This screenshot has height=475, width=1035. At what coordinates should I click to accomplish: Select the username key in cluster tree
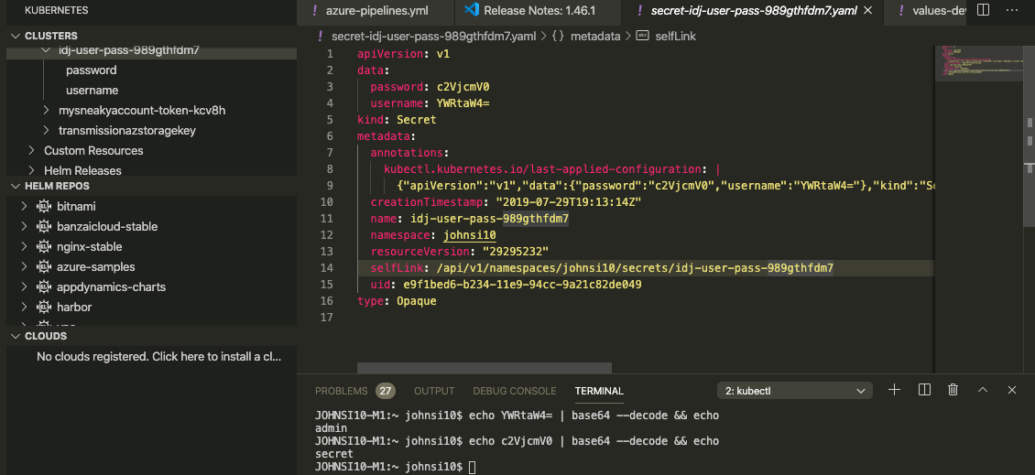click(x=93, y=91)
